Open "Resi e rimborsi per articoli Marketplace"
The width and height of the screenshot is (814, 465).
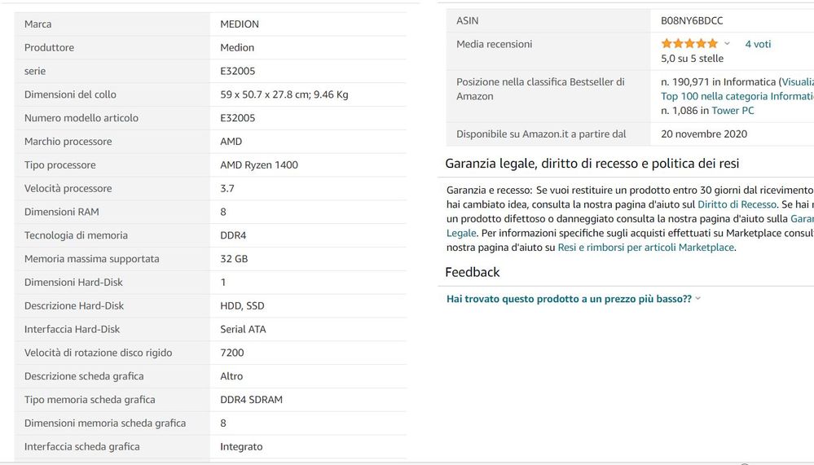[646, 248]
